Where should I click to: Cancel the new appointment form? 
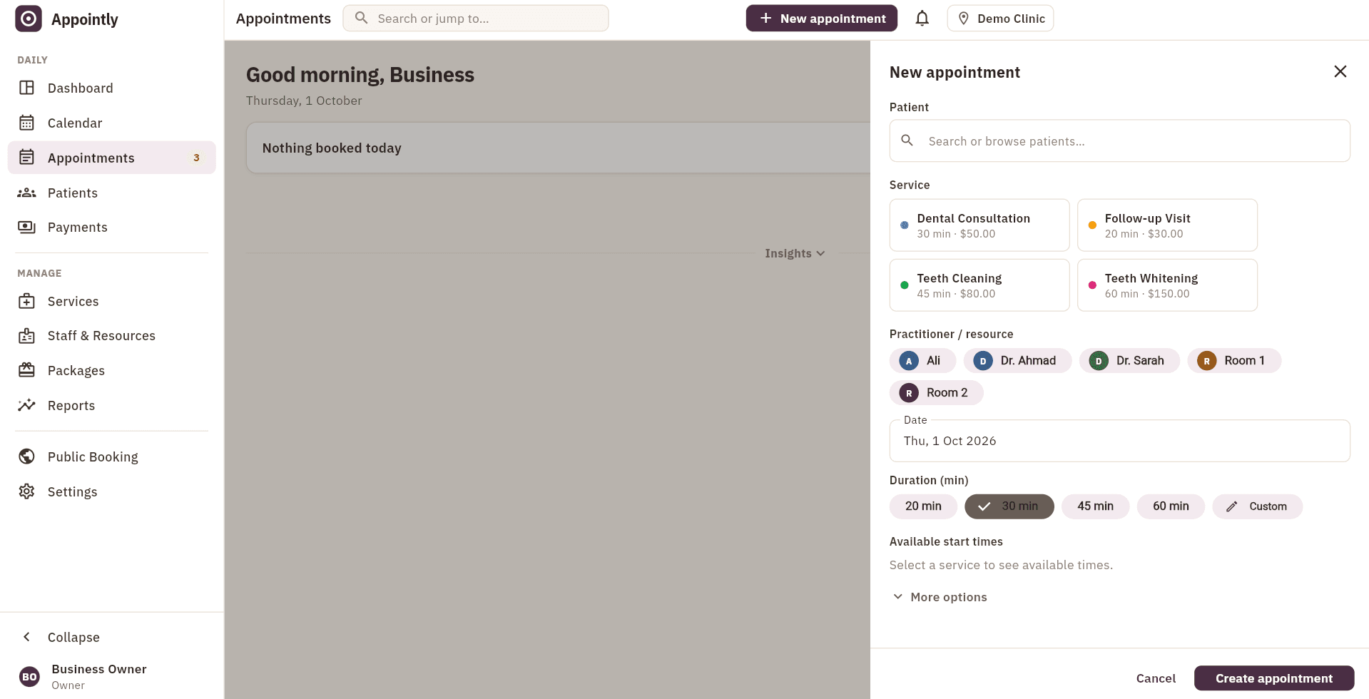[1156, 678]
